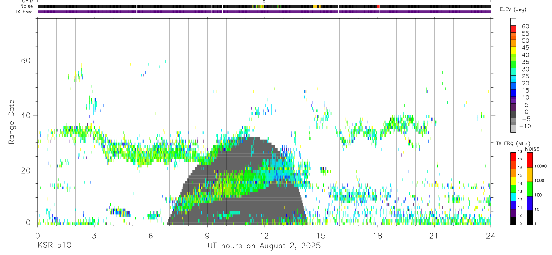Pick yellow segment of the TX FRQ color bar
This screenshot has width=552, height=255.
click(513, 180)
